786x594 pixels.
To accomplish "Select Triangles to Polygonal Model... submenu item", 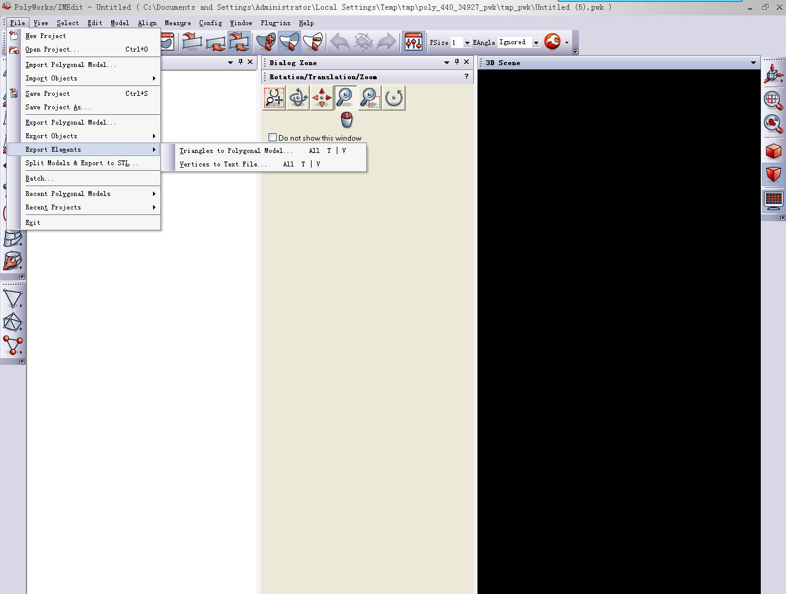I will coord(264,150).
